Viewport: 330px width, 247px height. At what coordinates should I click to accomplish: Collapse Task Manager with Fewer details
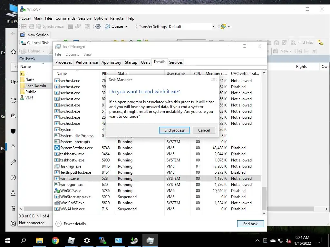(x=71, y=224)
